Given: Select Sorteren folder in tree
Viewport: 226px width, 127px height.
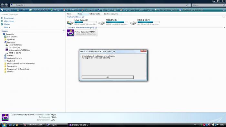Looking at the screenshot, I should 10,72.
